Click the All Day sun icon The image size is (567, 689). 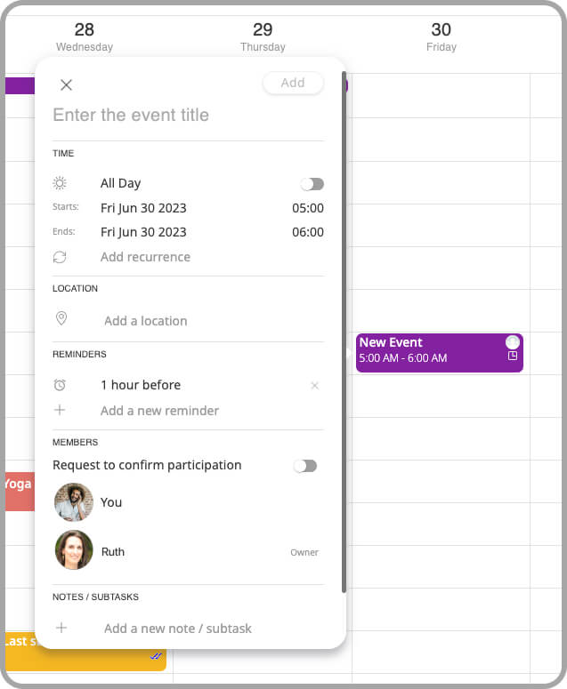(x=60, y=183)
